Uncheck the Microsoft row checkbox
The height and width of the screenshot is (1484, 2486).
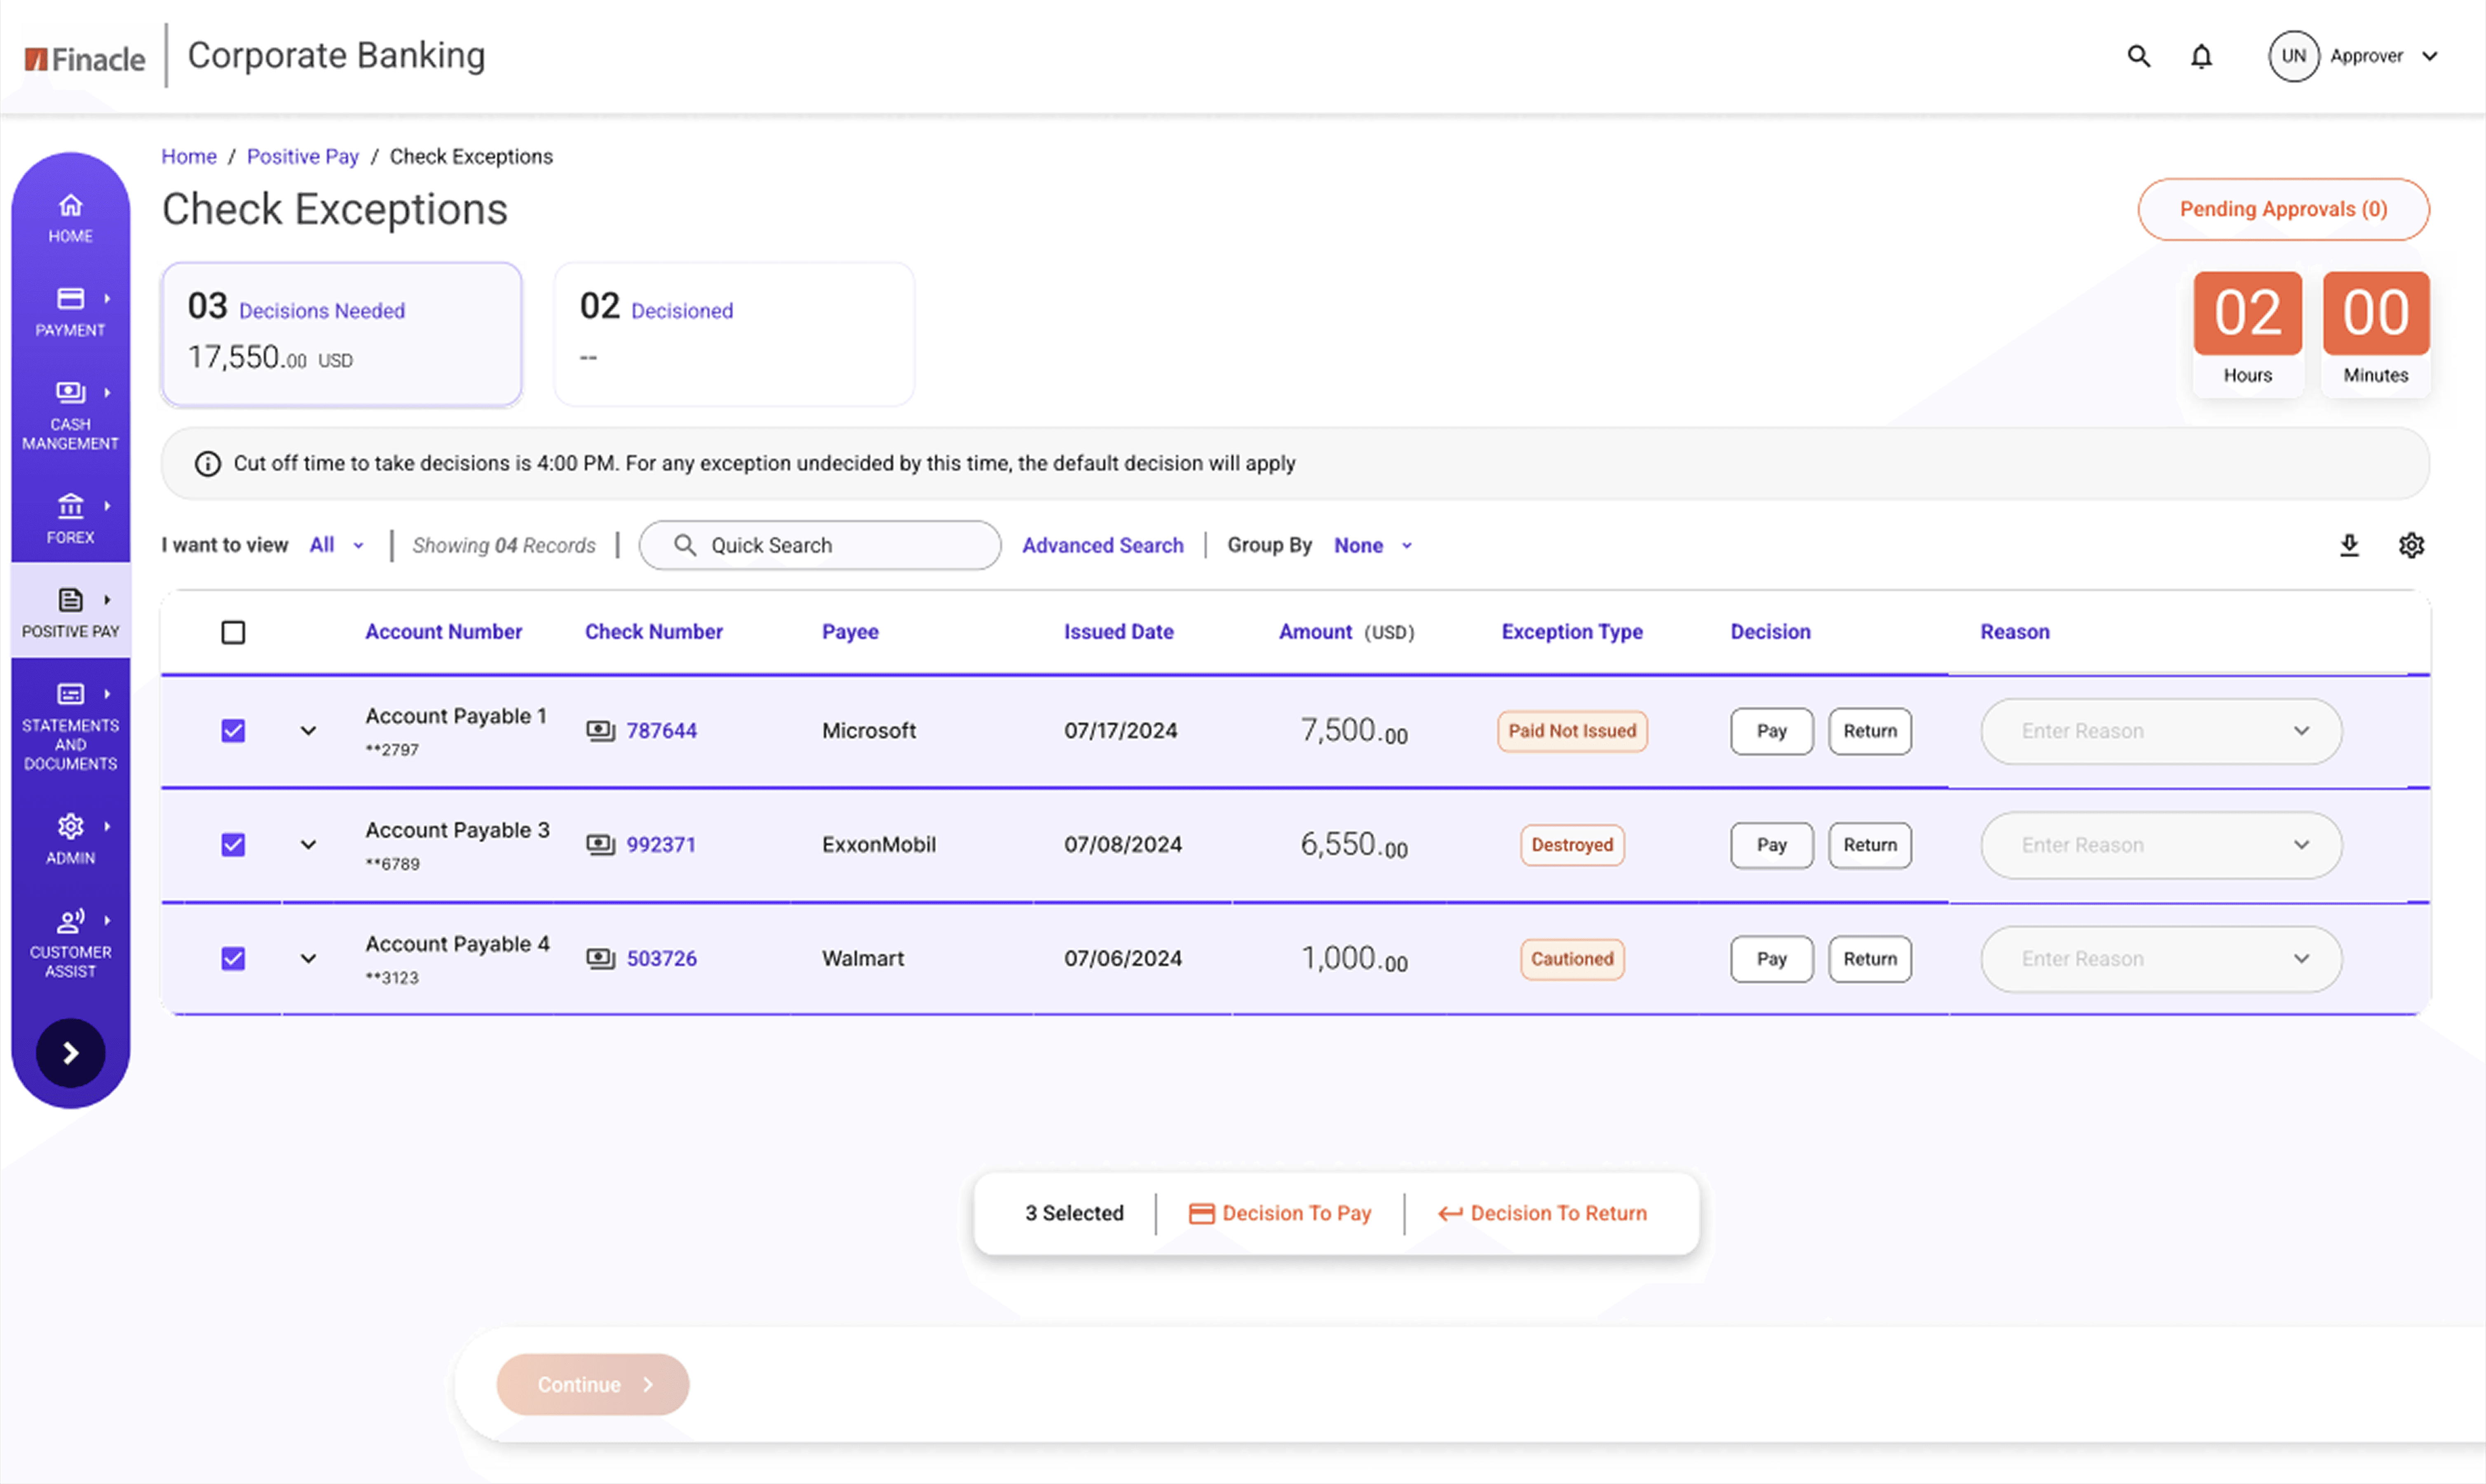tap(233, 731)
